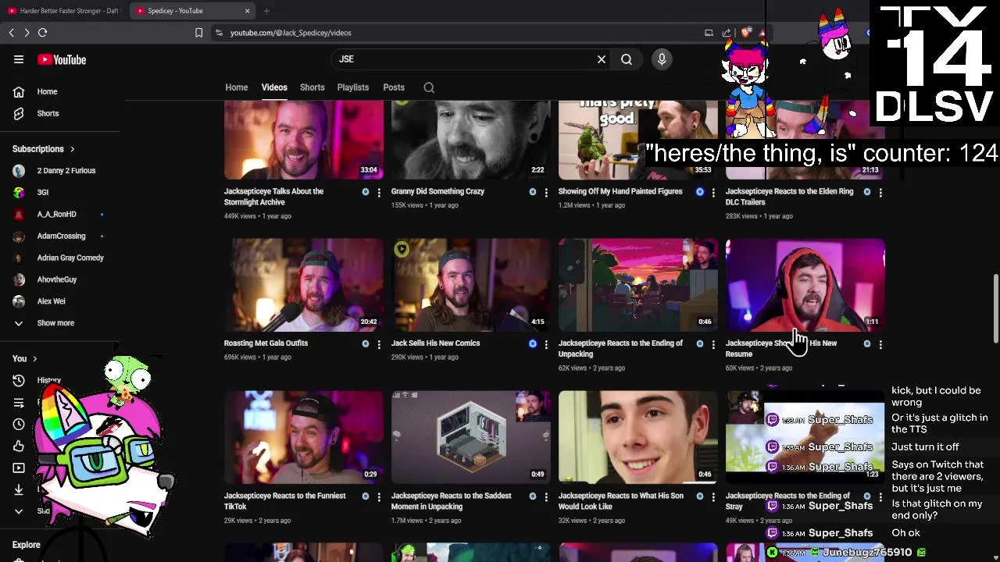1000x562 pixels.
Task: Start voice search with the microphone icon
Action: point(662,59)
